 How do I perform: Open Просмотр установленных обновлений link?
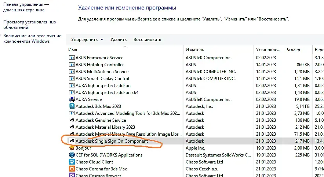(30, 25)
